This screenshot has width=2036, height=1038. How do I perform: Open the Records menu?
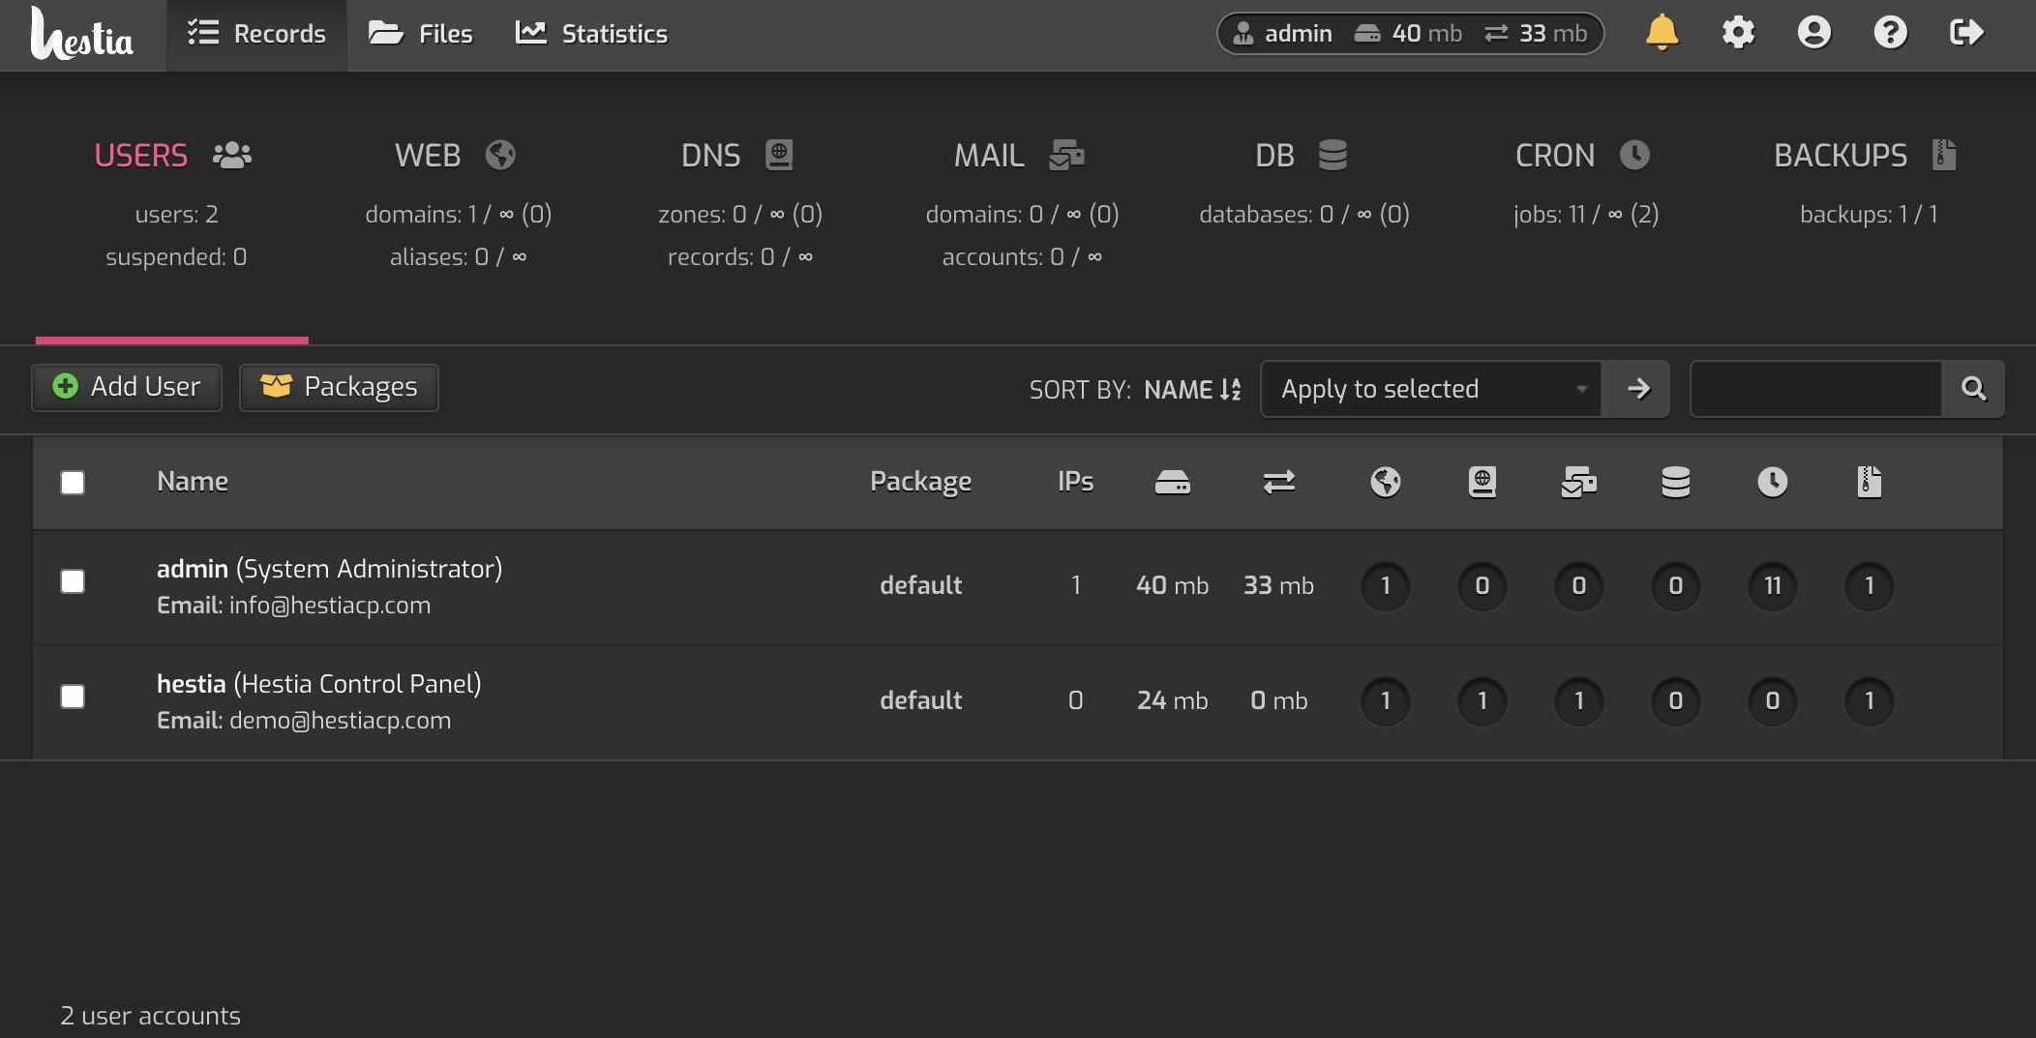tap(256, 35)
